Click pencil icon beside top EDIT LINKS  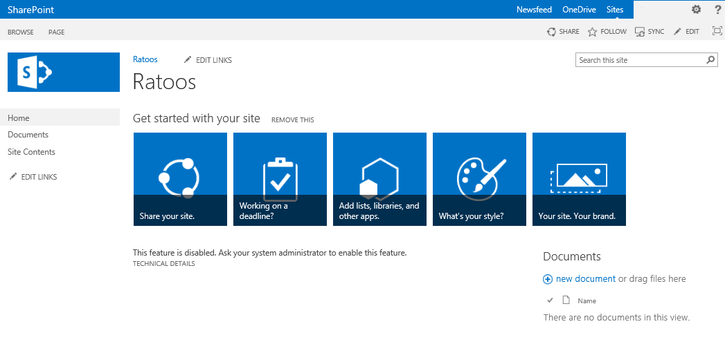pyautogui.click(x=187, y=59)
